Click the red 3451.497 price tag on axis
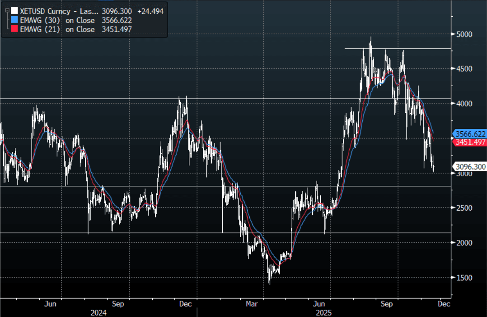 470,142
